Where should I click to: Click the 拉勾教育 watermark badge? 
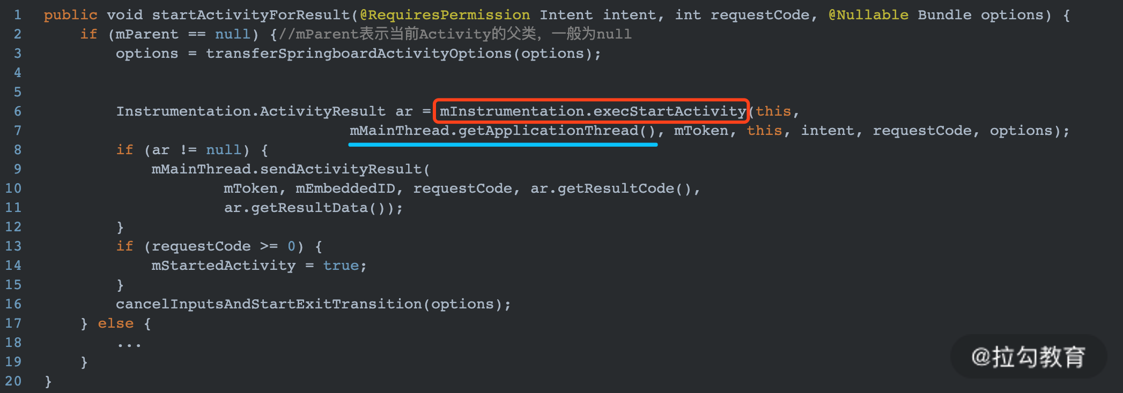(1028, 357)
